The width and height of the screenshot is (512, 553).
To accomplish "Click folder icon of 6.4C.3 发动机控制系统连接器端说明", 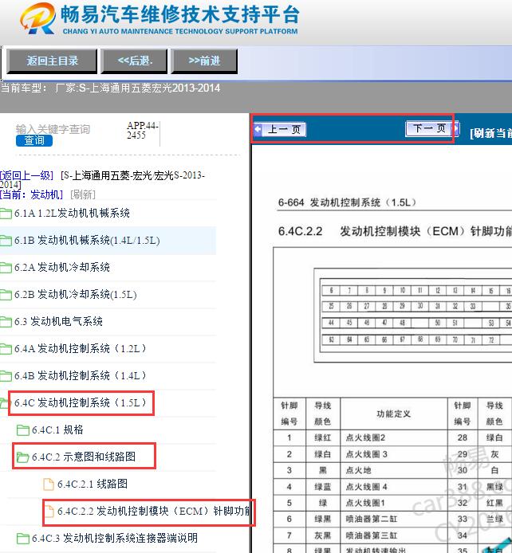I will [23, 539].
